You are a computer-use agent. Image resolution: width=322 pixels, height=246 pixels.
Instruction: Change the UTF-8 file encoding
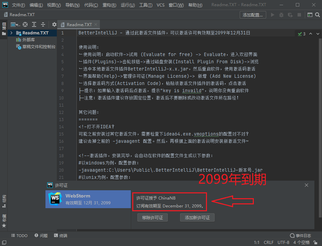(x=283, y=243)
